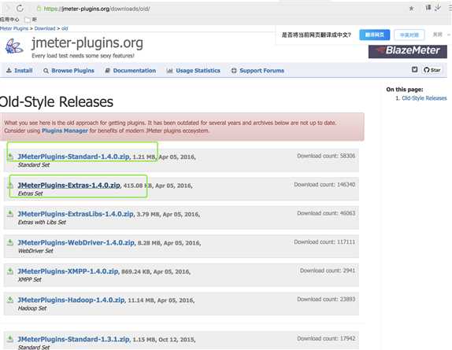
Task: Click the Browse Plugins magnifier icon
Action: tap(46, 71)
